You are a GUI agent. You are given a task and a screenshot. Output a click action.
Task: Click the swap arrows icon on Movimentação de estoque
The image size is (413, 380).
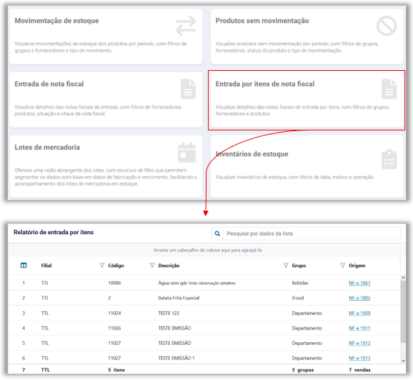pos(185,26)
